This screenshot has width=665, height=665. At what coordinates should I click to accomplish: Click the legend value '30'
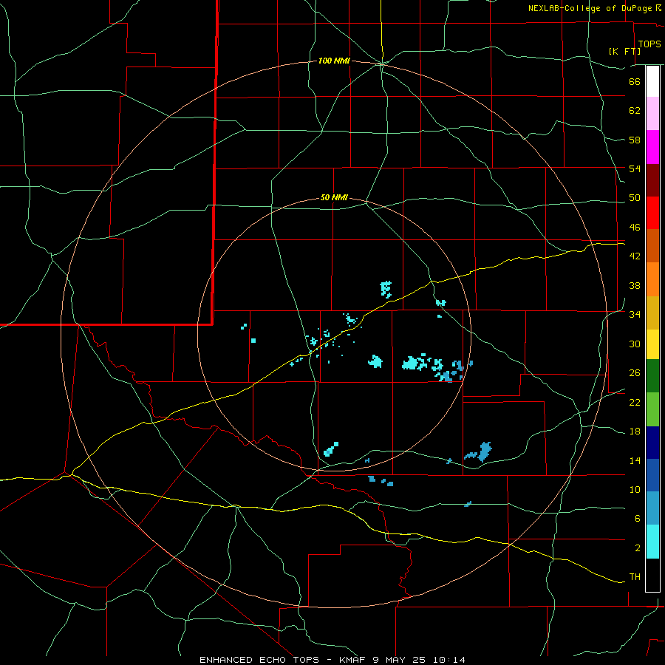pyautogui.click(x=635, y=344)
